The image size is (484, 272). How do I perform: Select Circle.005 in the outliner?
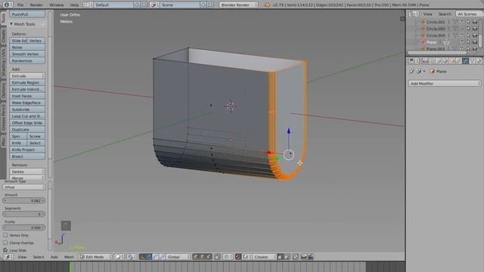(x=436, y=36)
